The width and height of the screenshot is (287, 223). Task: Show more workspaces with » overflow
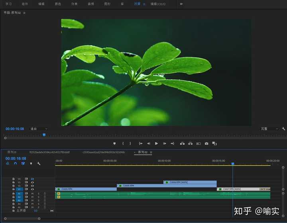tap(181, 4)
